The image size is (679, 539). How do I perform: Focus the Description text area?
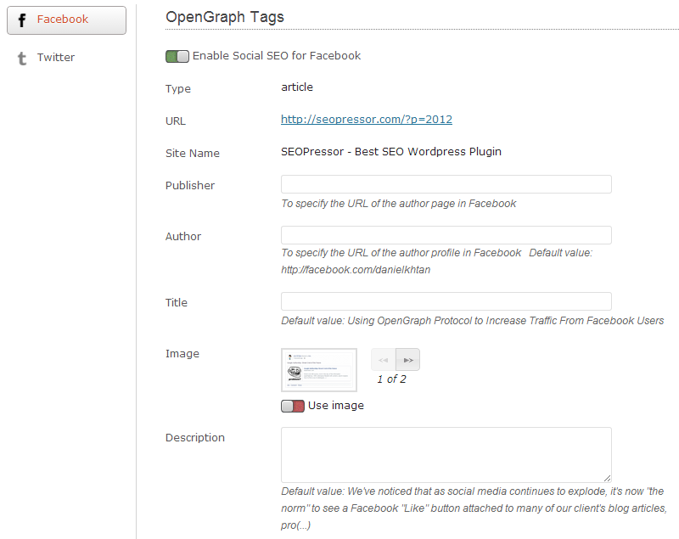pos(446,455)
